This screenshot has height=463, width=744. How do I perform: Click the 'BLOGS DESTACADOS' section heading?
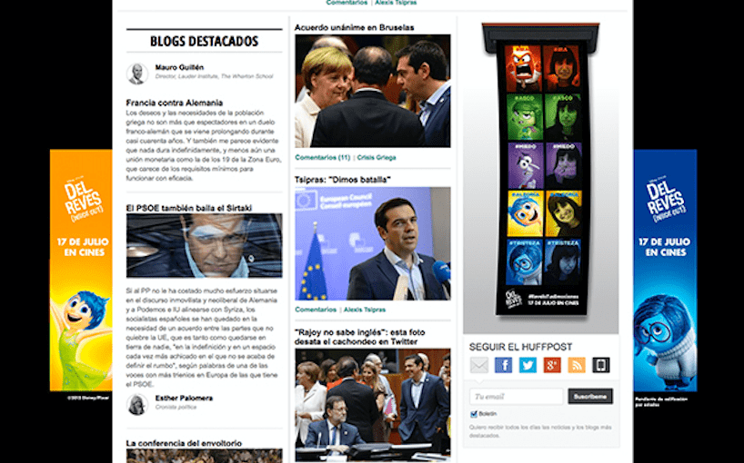[204, 41]
